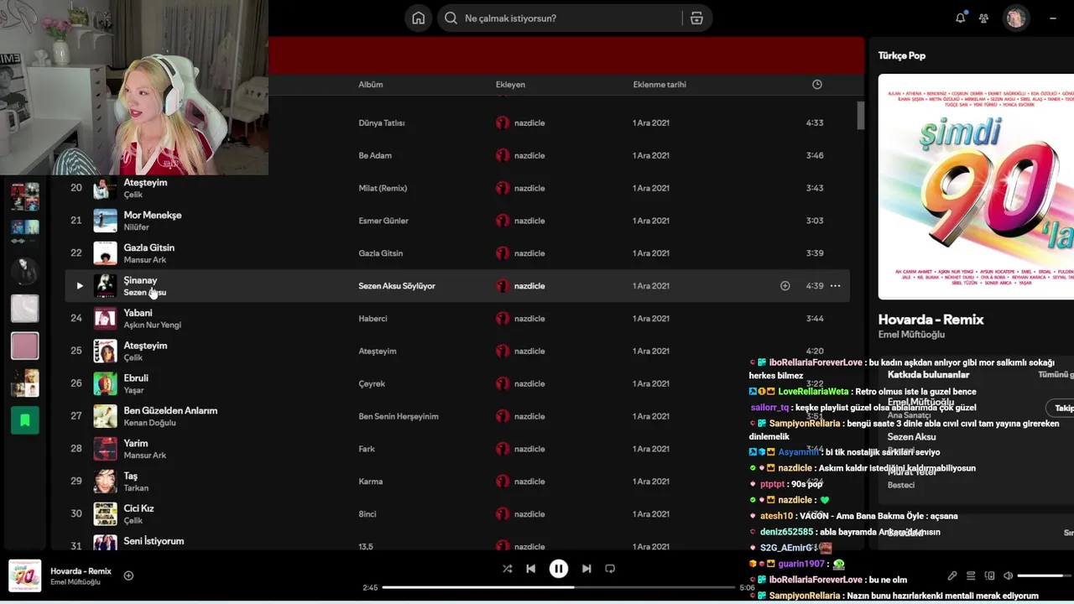Select the track Cici Kız
1074x604 pixels.
pos(138,508)
